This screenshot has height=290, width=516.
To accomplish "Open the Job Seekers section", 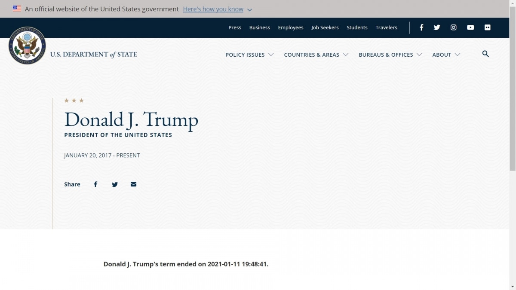I will 325,27.
